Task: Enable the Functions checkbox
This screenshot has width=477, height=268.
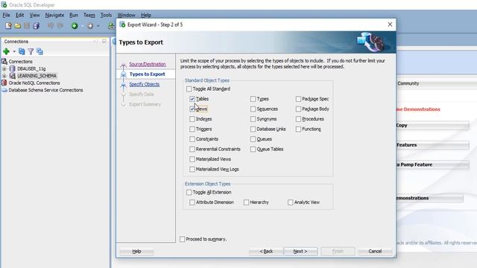Action: point(298,129)
